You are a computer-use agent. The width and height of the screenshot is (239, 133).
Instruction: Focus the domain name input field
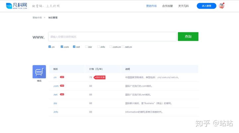(112, 37)
